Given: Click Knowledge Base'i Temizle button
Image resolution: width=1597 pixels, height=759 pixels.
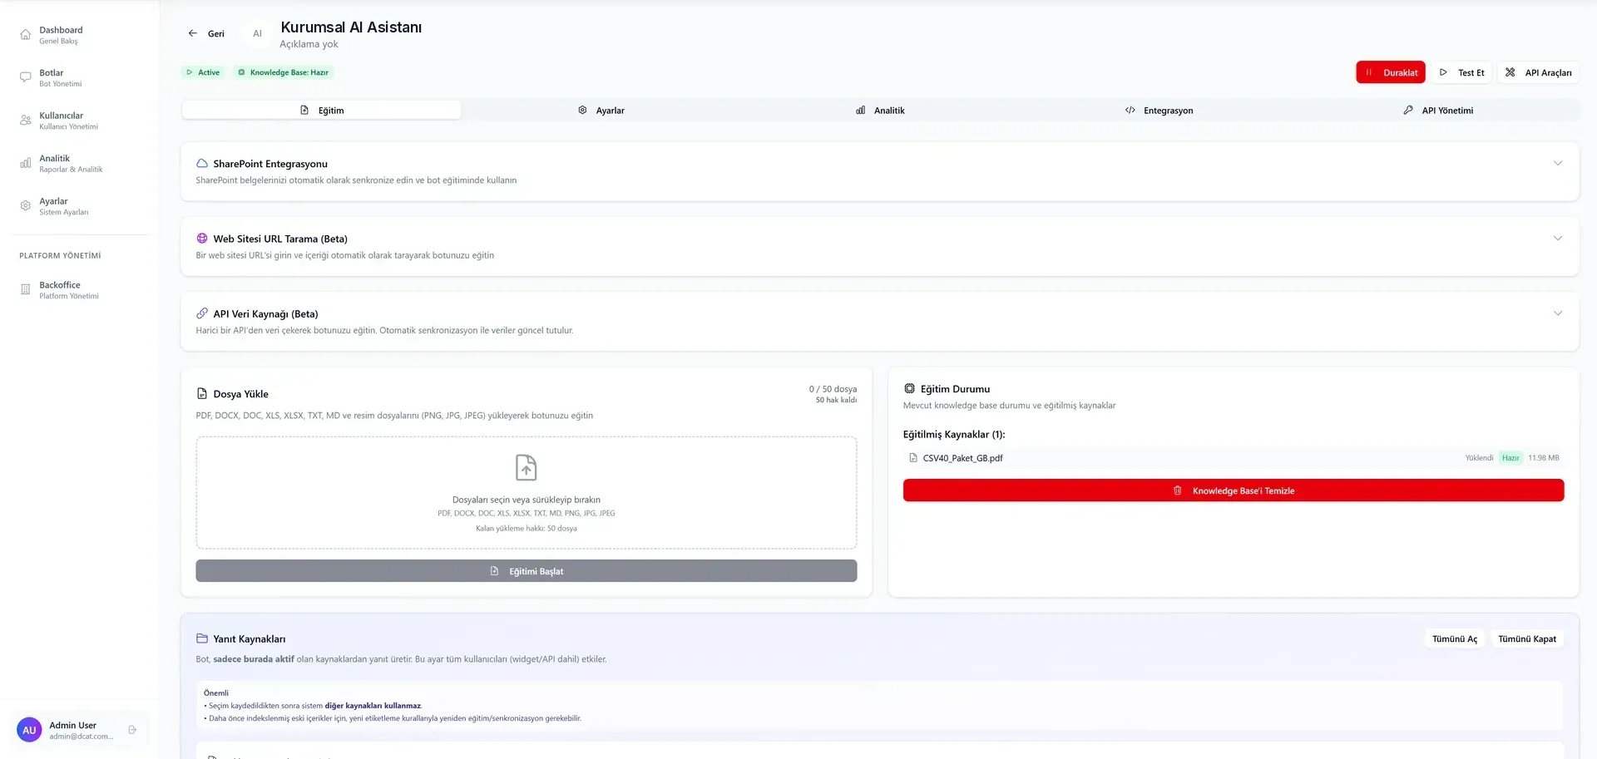Looking at the screenshot, I should tap(1234, 490).
